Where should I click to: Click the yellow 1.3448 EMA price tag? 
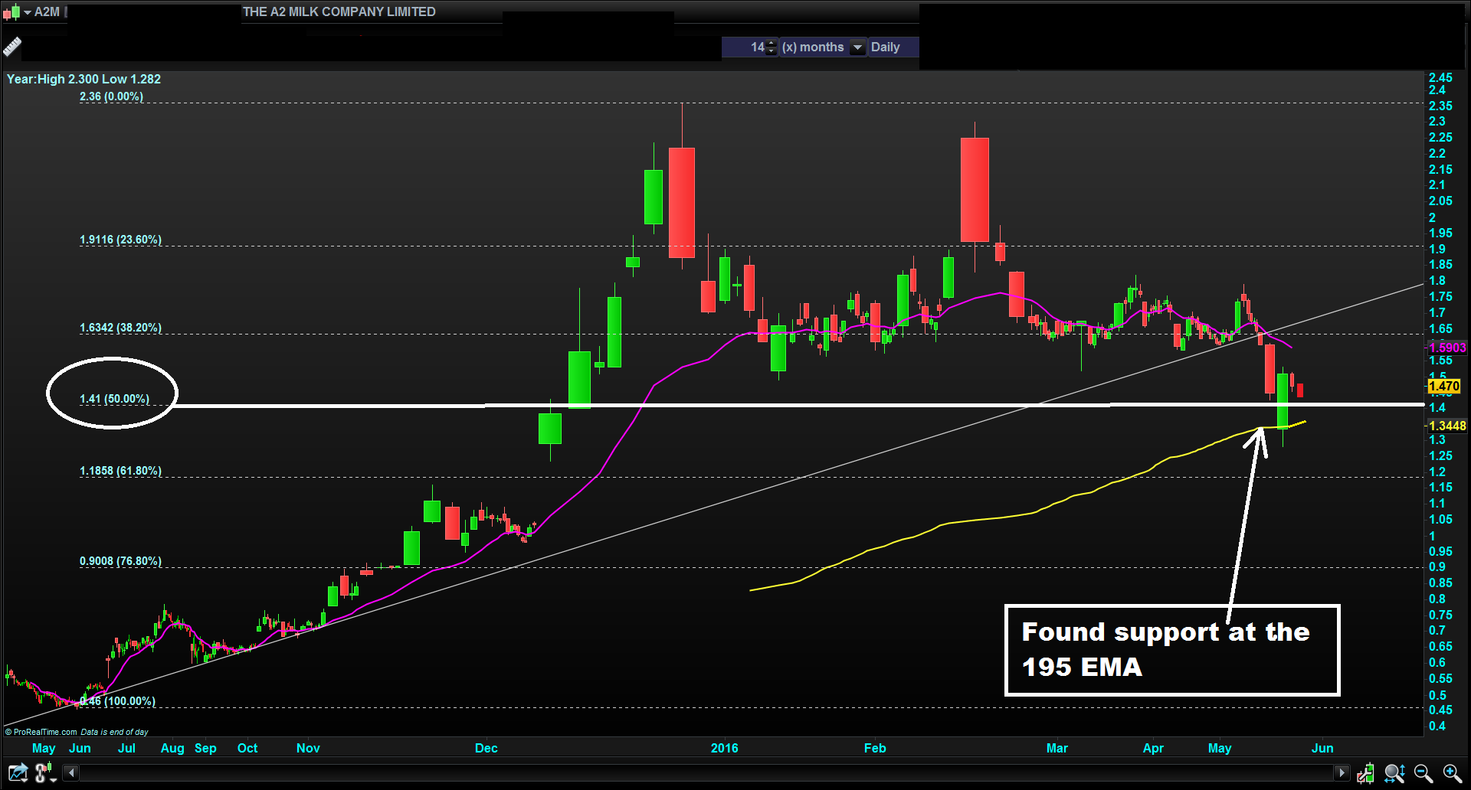click(1447, 426)
